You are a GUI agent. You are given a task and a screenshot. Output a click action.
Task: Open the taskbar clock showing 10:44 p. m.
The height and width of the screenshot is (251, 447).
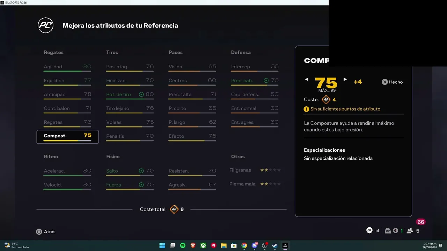[430, 245]
